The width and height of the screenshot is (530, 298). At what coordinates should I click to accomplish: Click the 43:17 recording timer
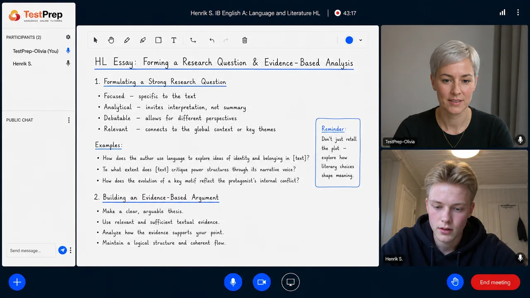(350, 13)
